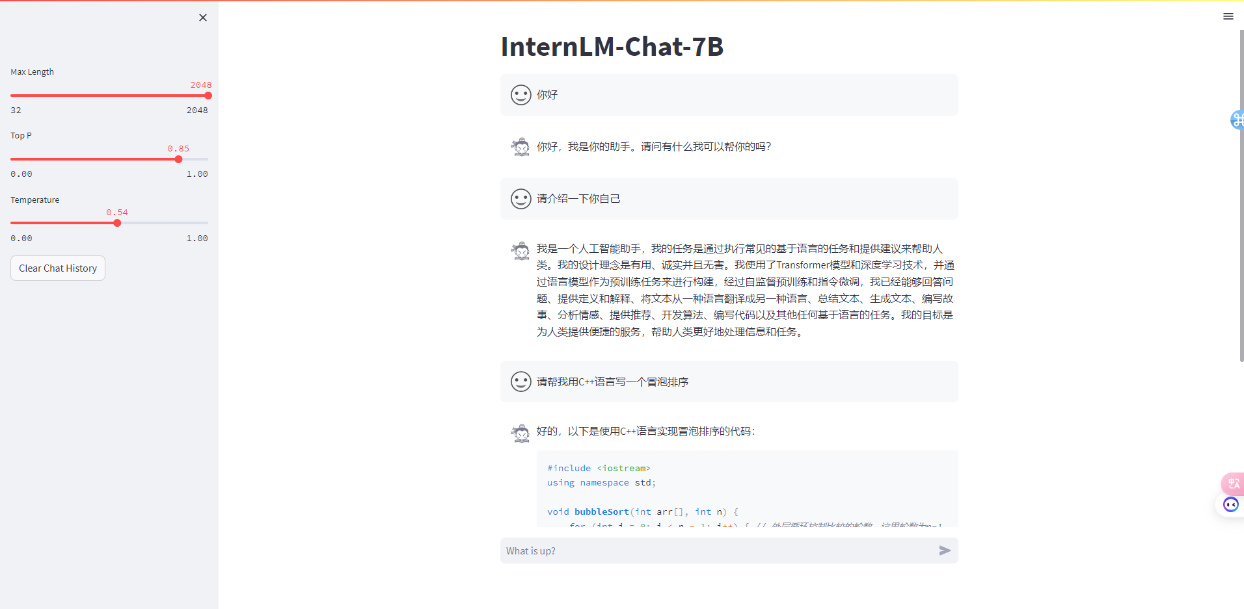Click the page vertical scrollbar

pyautogui.click(x=1241, y=195)
